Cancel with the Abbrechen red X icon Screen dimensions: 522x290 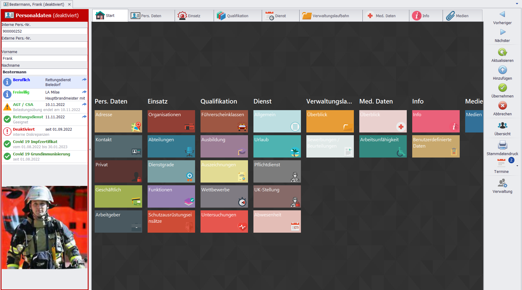tap(502, 106)
